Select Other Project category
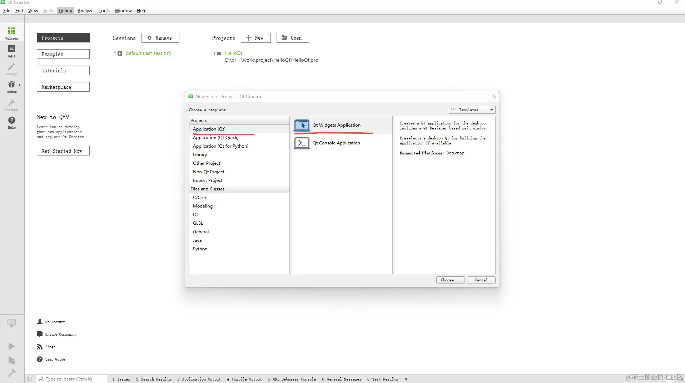The height and width of the screenshot is (383, 685). click(x=239, y=163)
